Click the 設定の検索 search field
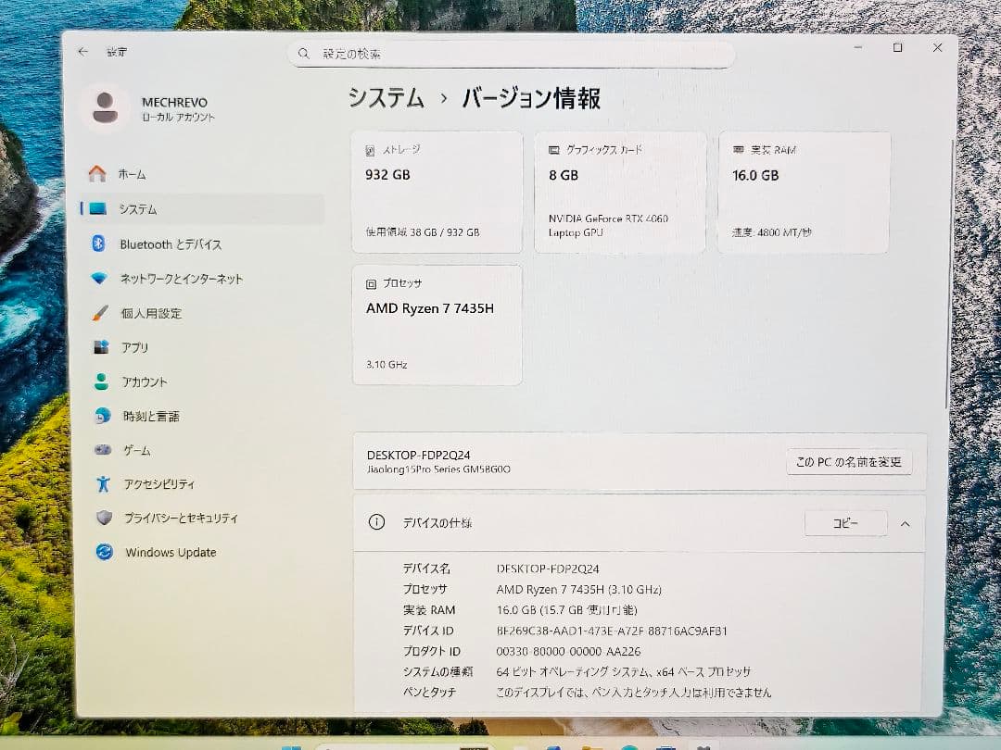The width and height of the screenshot is (1001, 750). pyautogui.click(x=510, y=54)
